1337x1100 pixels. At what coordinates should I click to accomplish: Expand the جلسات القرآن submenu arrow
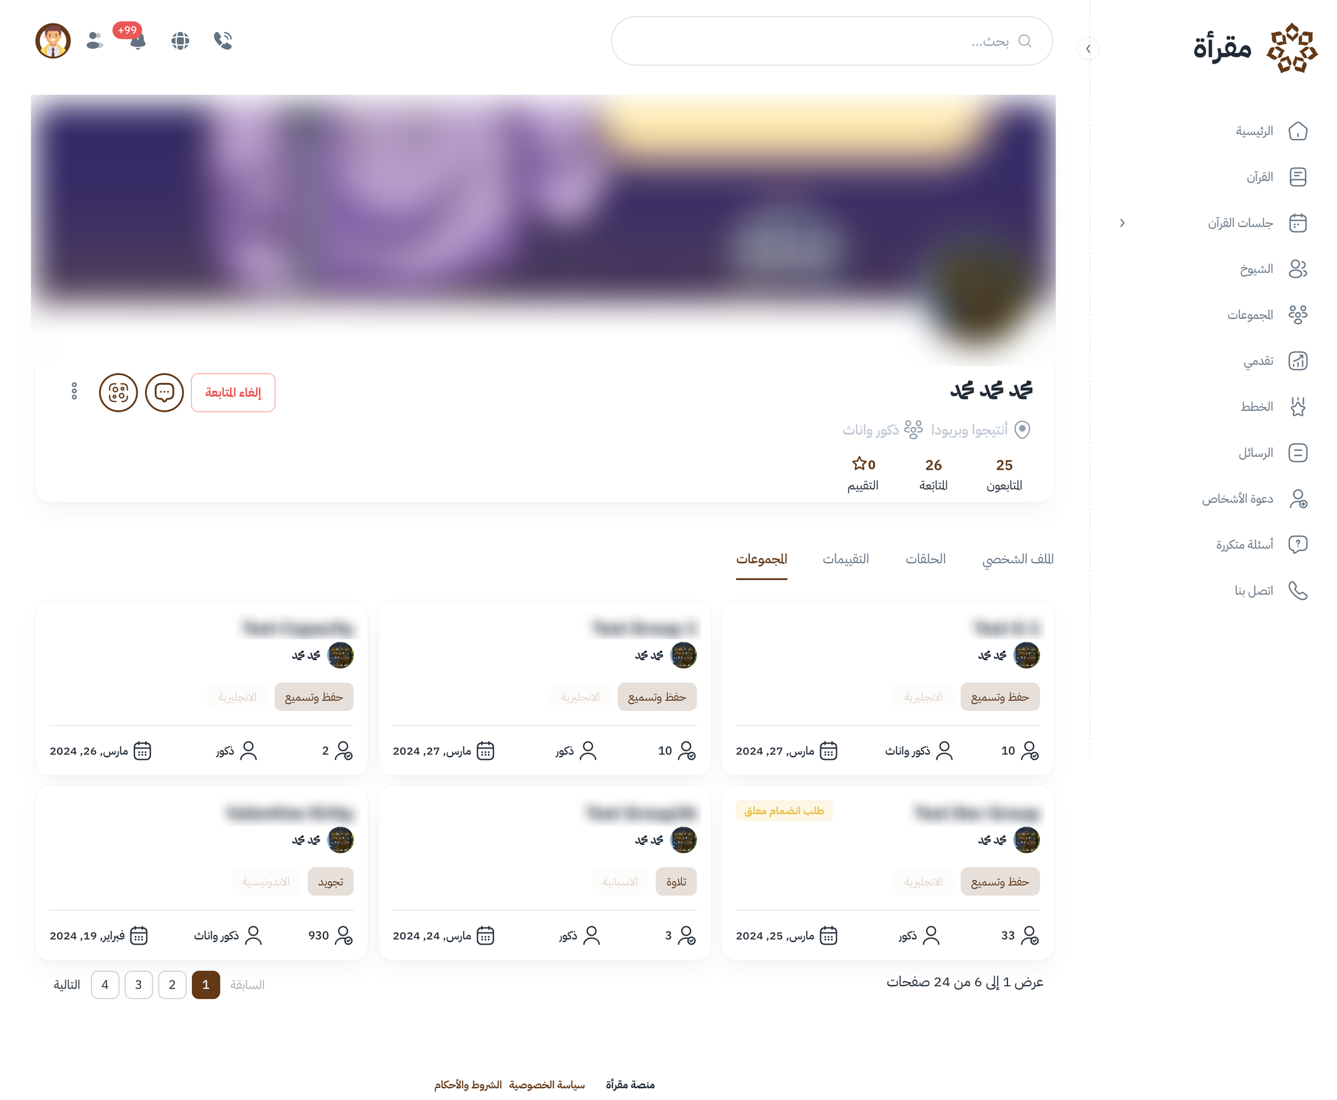[x=1122, y=223]
